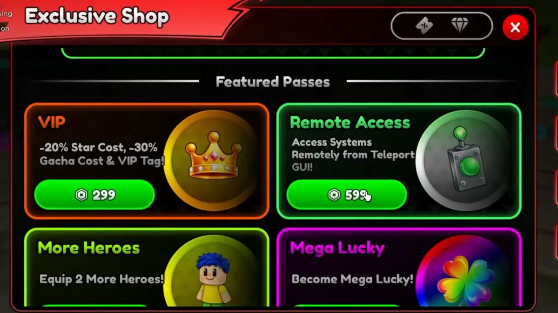Buy Remote Access pass for 599

[347, 195]
